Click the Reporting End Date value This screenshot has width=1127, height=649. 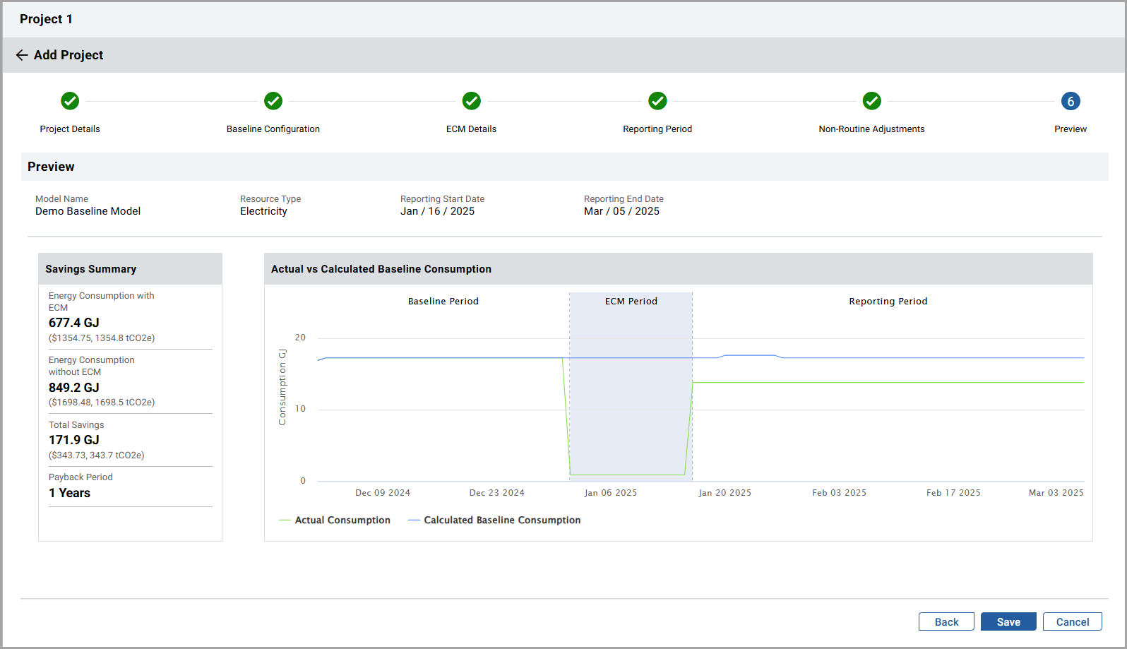coord(621,211)
